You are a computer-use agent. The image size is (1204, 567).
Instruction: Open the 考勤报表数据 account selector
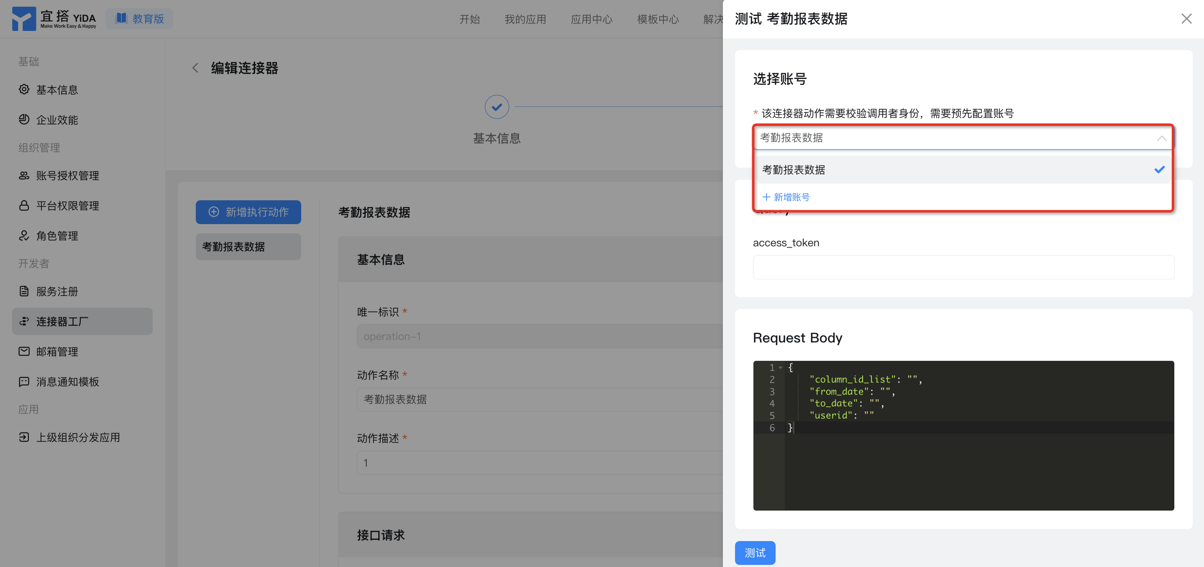[x=963, y=138]
